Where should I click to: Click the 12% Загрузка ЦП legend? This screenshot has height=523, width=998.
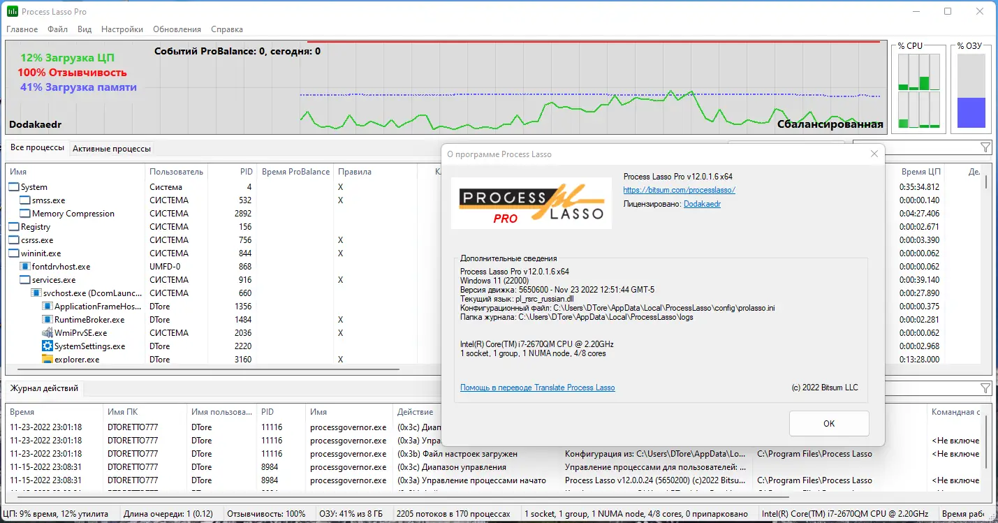coord(67,58)
